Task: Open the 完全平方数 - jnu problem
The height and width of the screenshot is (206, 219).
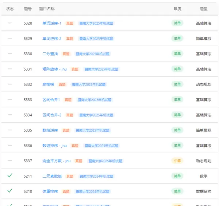Action: coord(57,161)
